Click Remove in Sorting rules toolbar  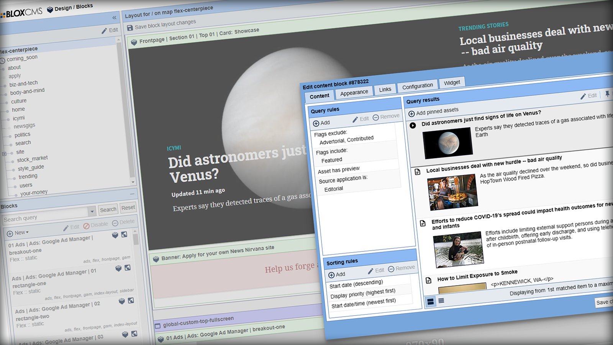tap(402, 268)
